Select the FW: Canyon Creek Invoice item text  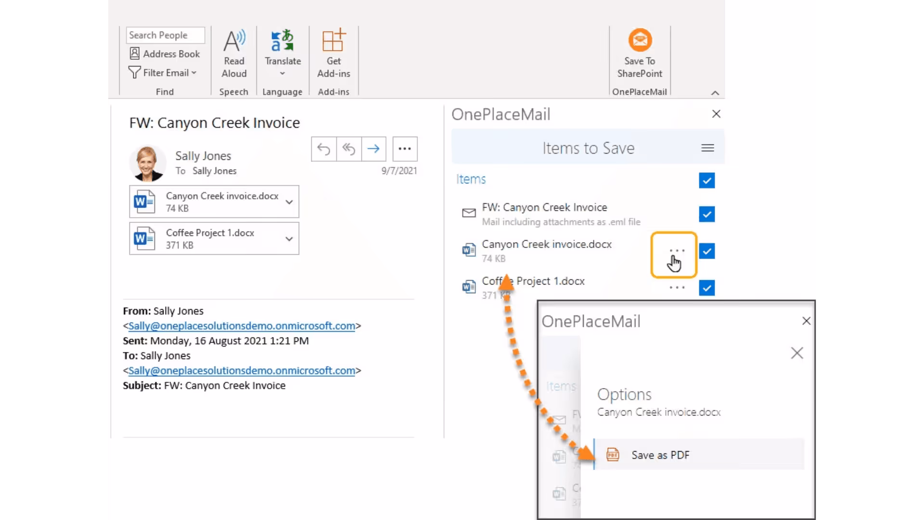(544, 208)
